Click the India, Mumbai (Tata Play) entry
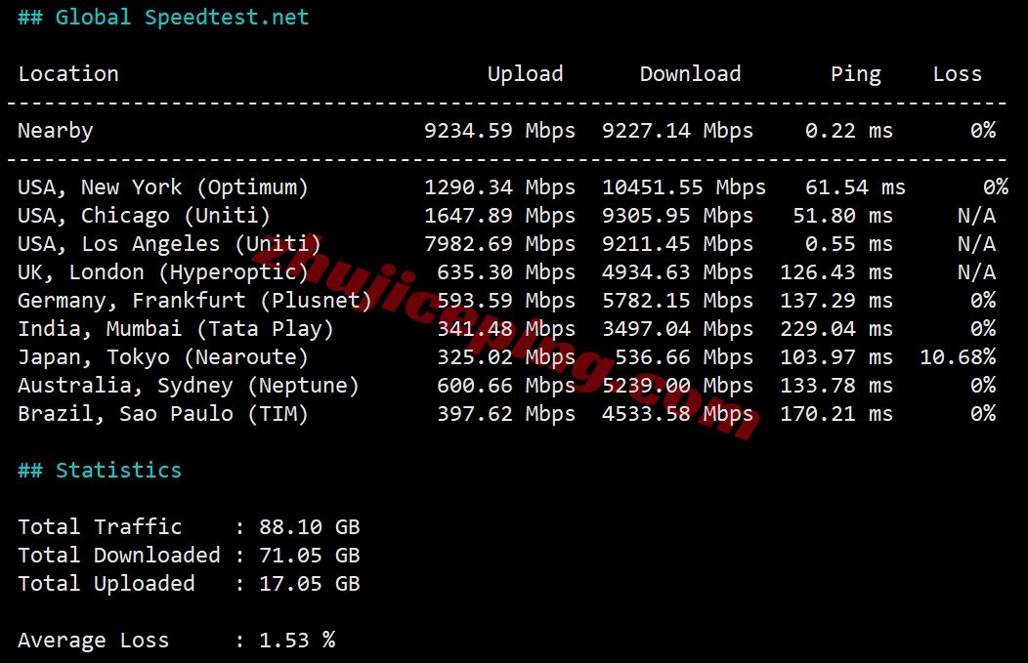The height and width of the screenshot is (663, 1028). pos(176,329)
